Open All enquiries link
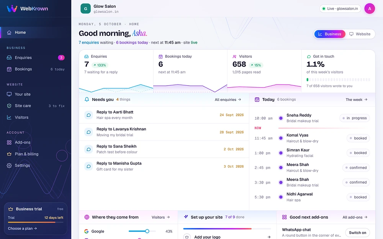 pos(228,99)
